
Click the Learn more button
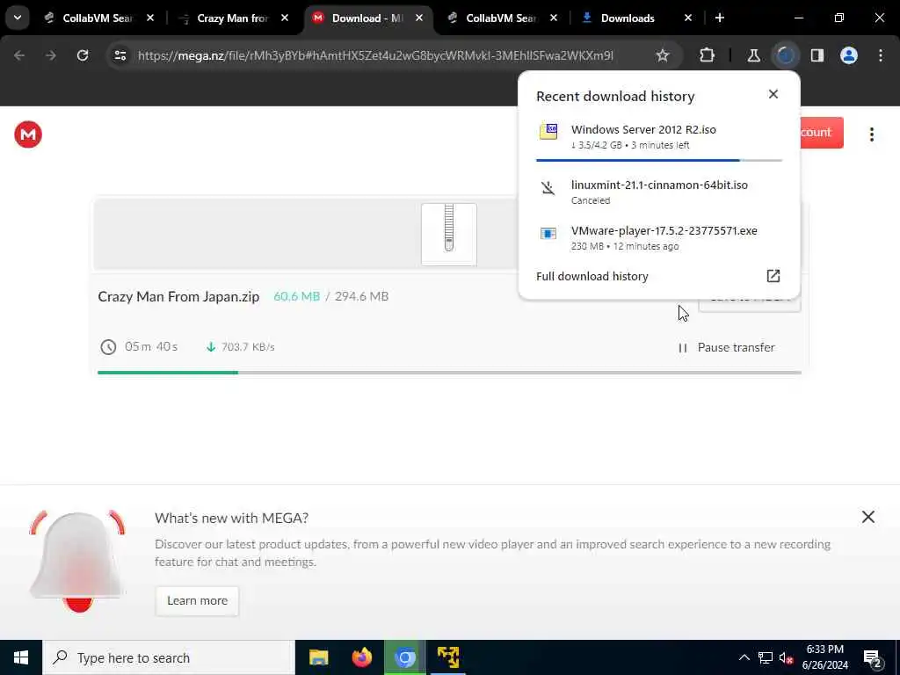197,601
